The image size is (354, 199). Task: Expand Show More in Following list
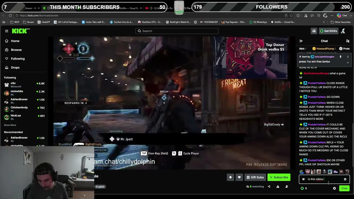(x=10, y=125)
